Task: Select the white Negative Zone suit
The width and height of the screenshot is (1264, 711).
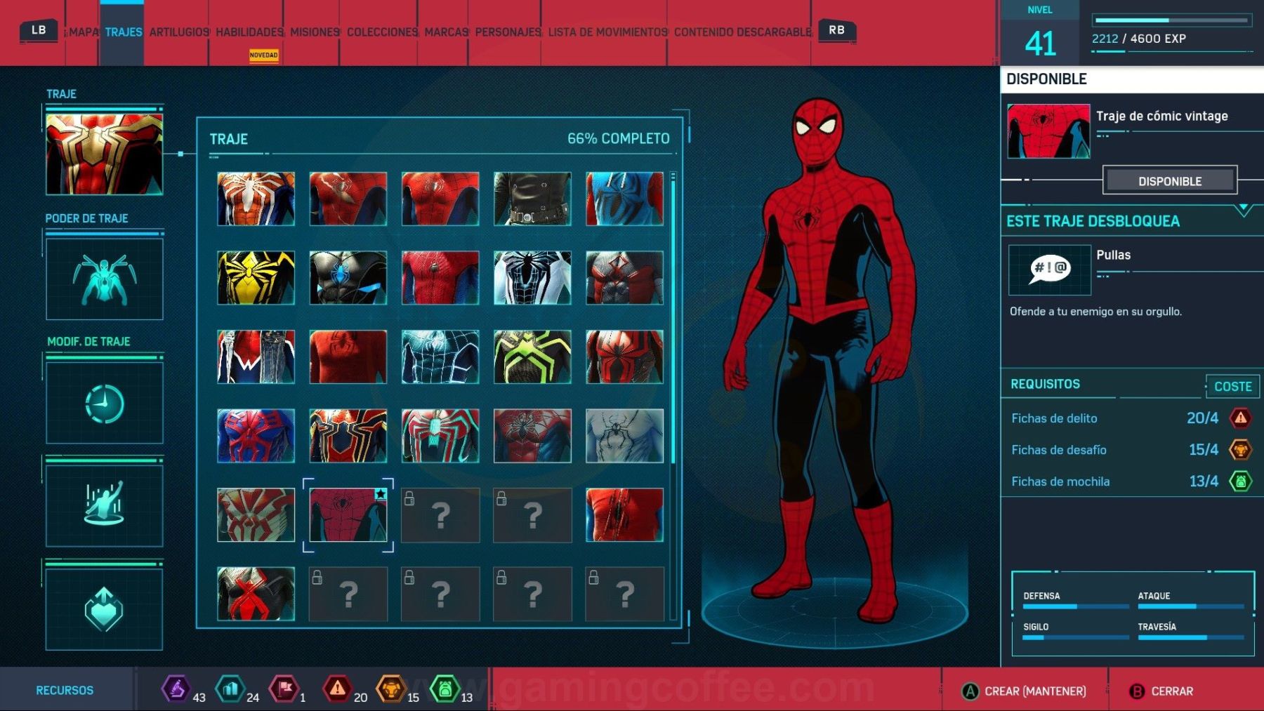Action: (x=532, y=278)
